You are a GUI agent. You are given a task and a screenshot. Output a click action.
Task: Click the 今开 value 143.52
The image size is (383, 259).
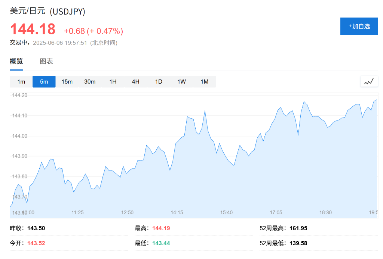(x=36, y=243)
